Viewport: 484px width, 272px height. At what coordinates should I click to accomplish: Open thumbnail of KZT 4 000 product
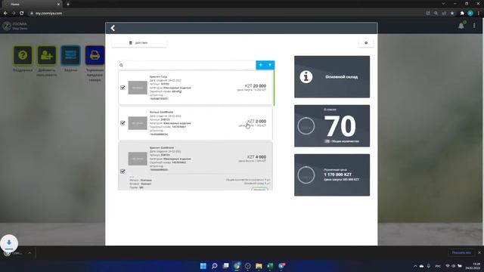pos(138,159)
